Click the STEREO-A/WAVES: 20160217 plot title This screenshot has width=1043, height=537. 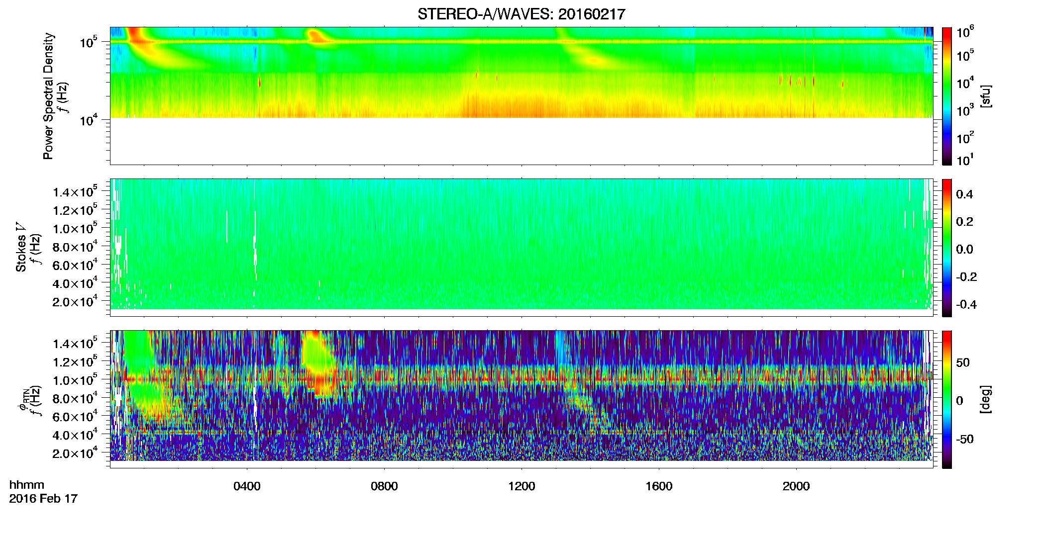click(521, 14)
